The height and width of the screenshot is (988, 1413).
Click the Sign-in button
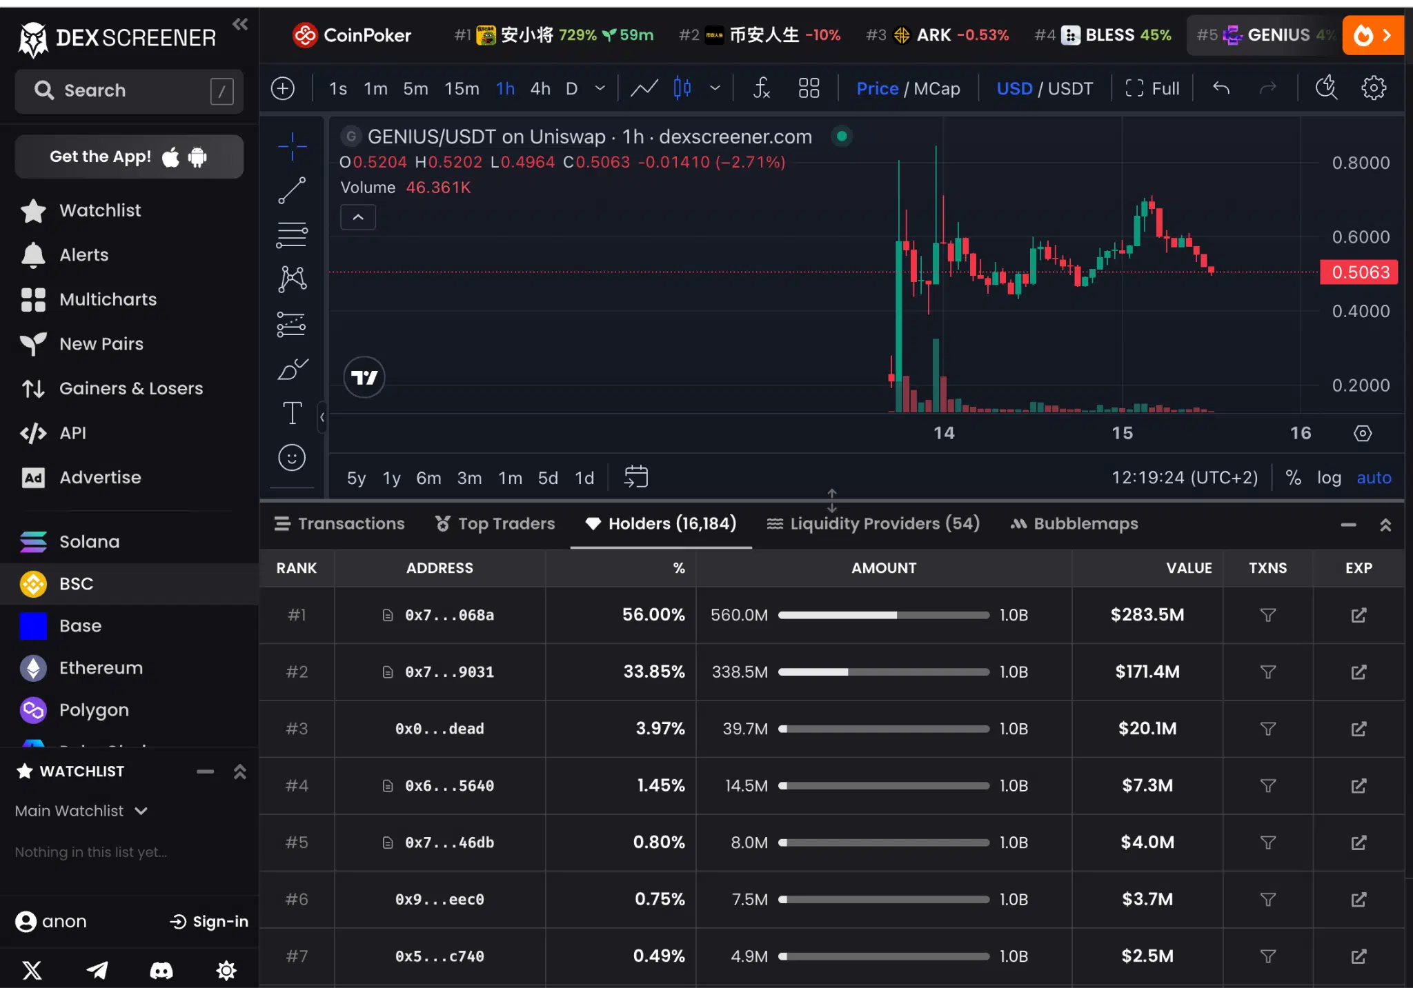coord(208,921)
